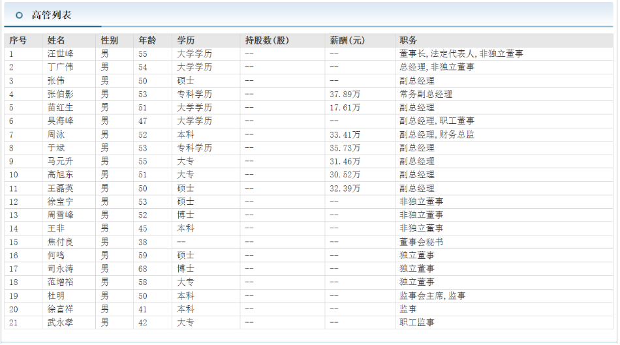Click 博士 education in 周雪峰 row
The image size is (620, 345).
(186, 215)
